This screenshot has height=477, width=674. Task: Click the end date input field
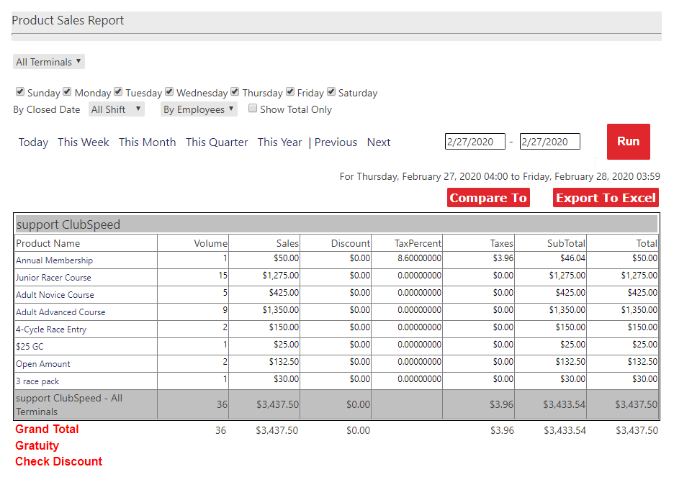tap(549, 142)
